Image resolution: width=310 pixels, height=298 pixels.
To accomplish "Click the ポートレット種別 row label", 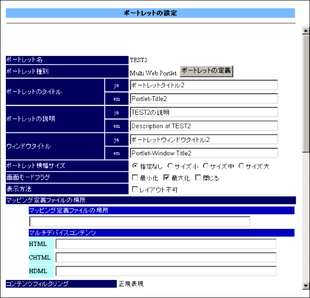I will (x=67, y=71).
